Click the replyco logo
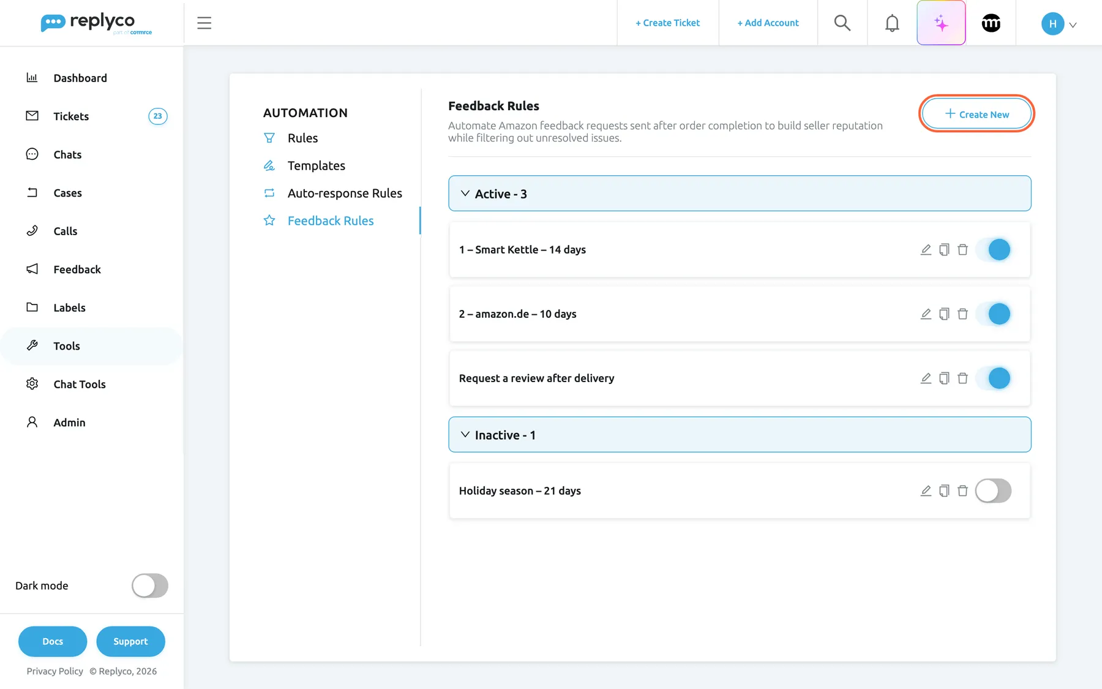Viewport: 1102px width, 689px height. click(x=96, y=23)
